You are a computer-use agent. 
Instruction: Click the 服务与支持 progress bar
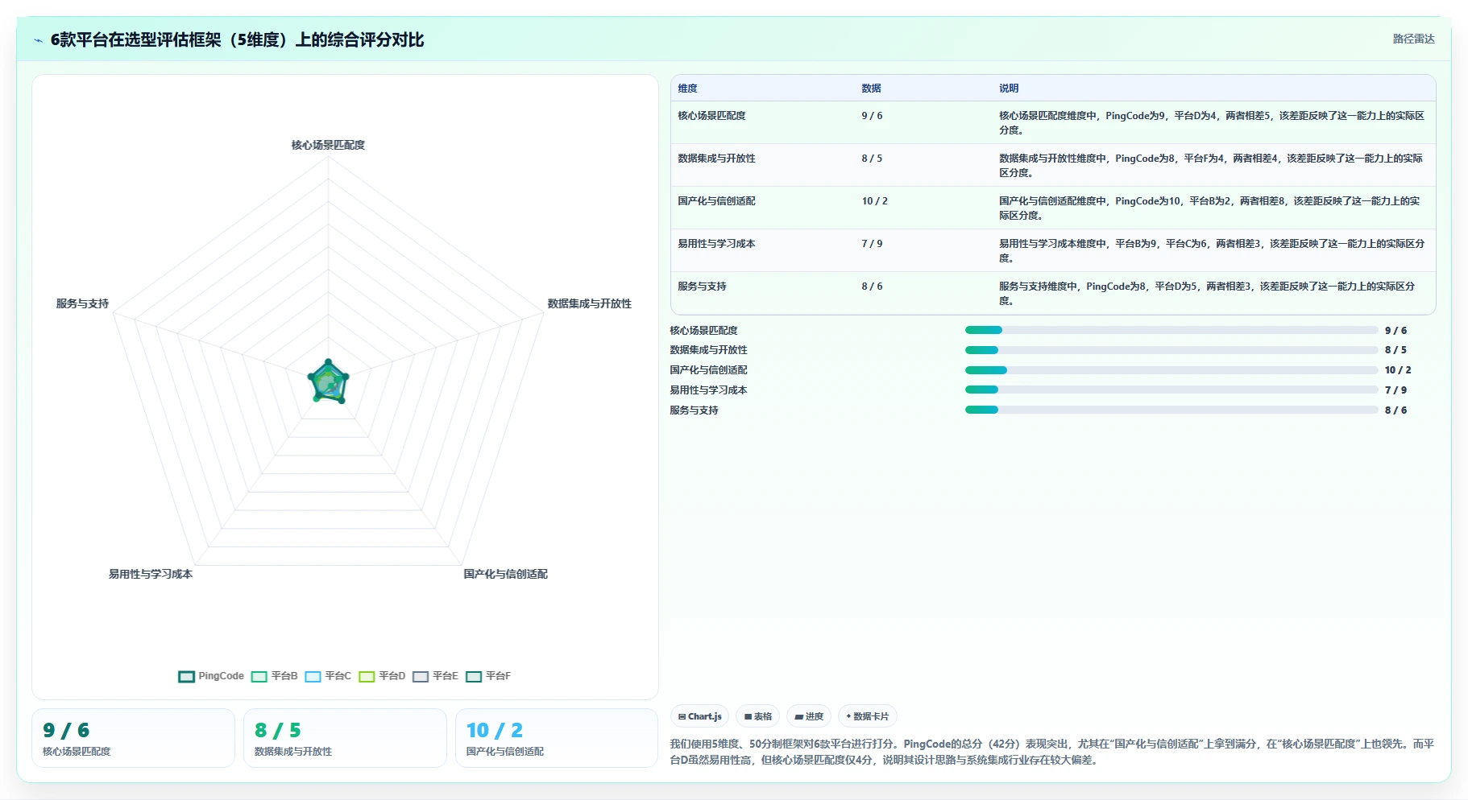point(1171,410)
